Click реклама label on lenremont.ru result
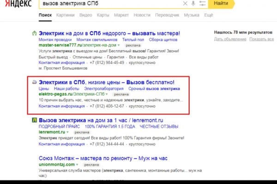Screen dimensions: 277x184 point(82,132)
